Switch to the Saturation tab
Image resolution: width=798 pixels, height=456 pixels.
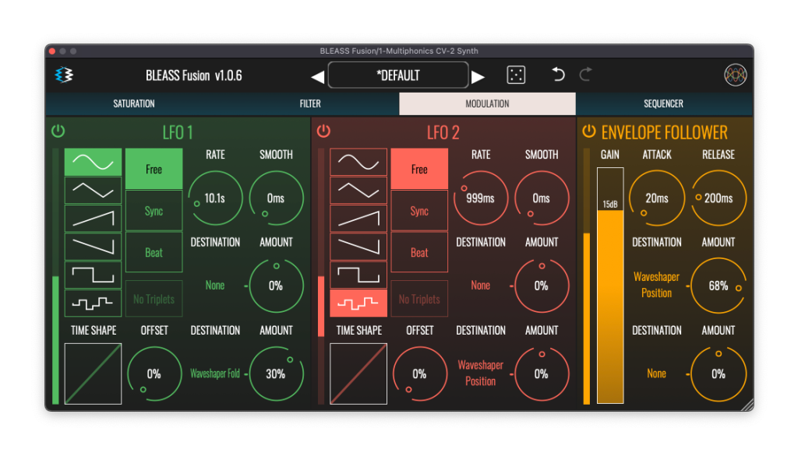coord(134,103)
